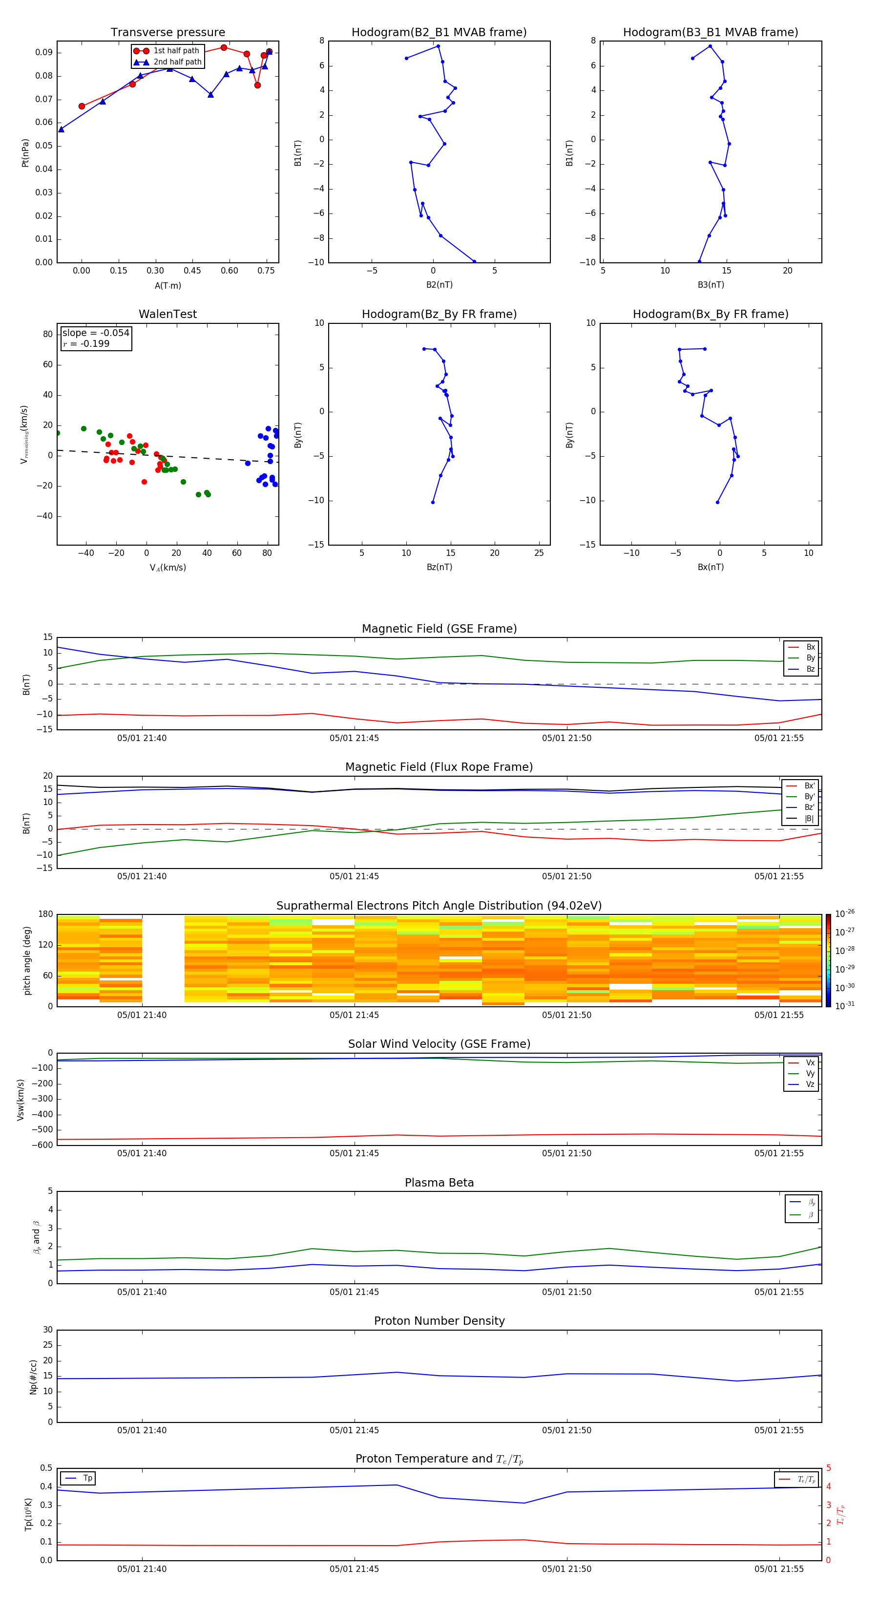Viewport: 879px width, 1612px height.
Task: Click the 'Hodogram(B3_B1 MVAB frame)' title
Action: tap(711, 33)
